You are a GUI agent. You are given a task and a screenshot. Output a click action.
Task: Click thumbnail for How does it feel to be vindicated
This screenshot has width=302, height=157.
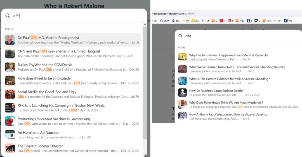coord(10,81)
